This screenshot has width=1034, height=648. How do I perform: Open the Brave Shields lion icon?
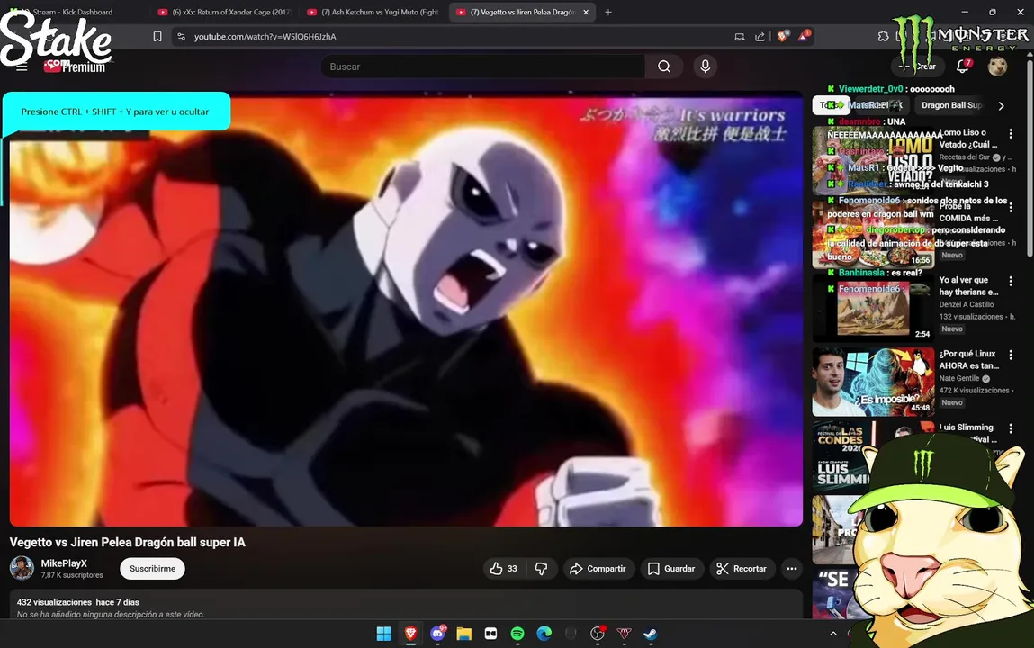(x=783, y=36)
